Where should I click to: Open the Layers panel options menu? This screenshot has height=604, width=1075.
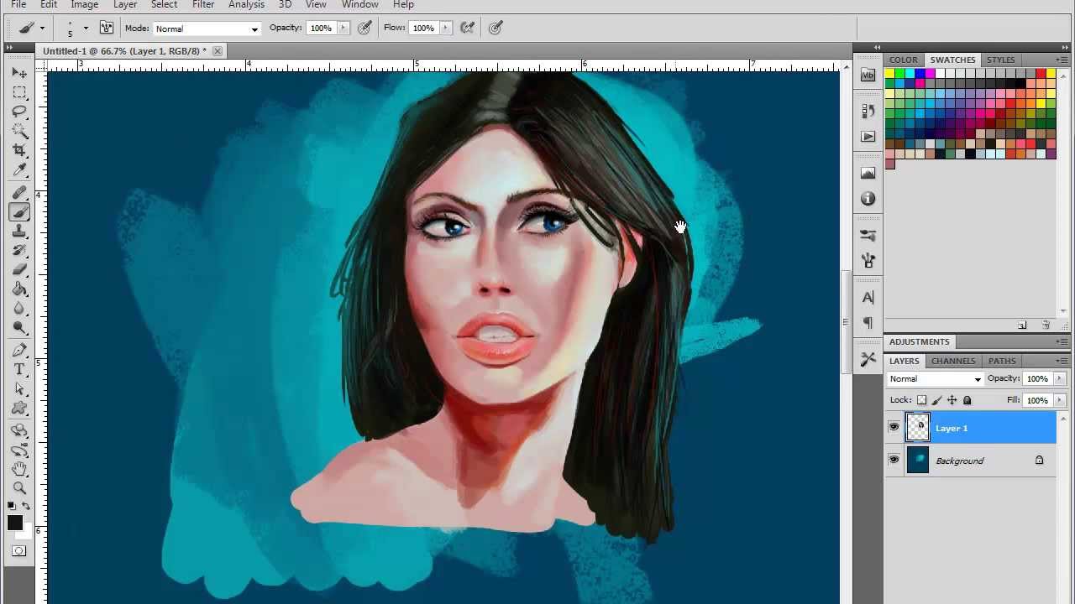(x=1061, y=361)
